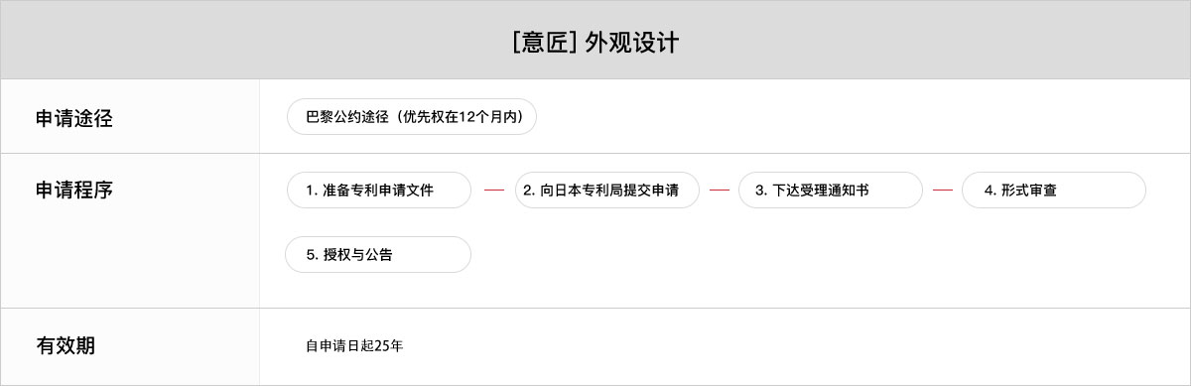Select step 5. 授权与公告
This screenshot has height=386, width=1191.
pos(378,254)
